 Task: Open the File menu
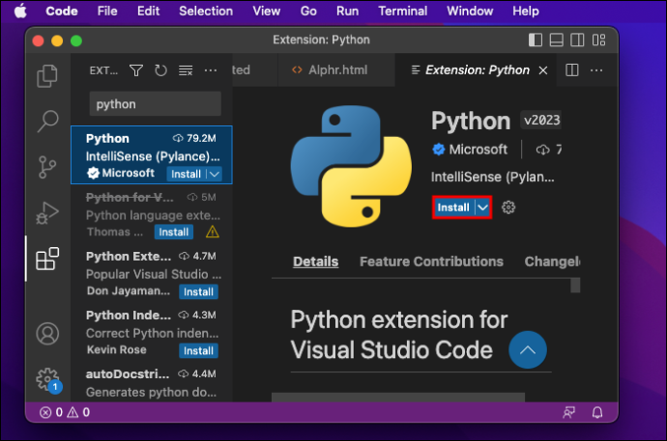[x=107, y=11]
